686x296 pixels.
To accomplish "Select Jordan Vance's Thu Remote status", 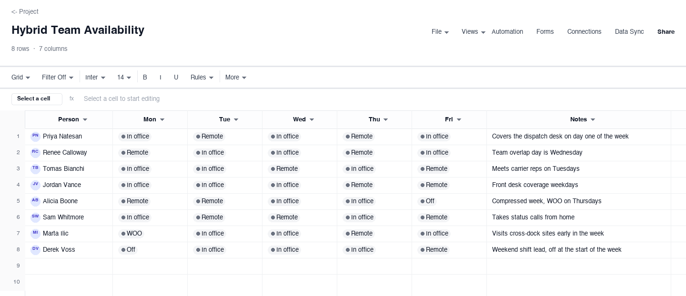I will [x=358, y=185].
